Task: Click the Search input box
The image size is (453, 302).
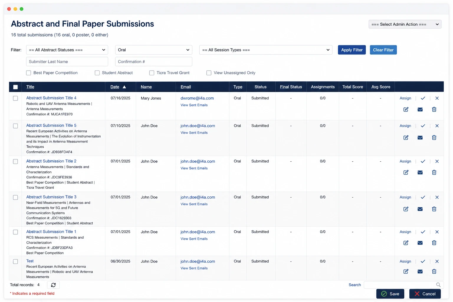Action: pyautogui.click(x=404, y=285)
